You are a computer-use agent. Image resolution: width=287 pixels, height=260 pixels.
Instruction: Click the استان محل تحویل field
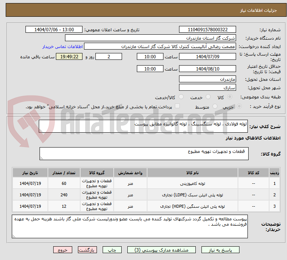pyautogui.click(x=207, y=79)
